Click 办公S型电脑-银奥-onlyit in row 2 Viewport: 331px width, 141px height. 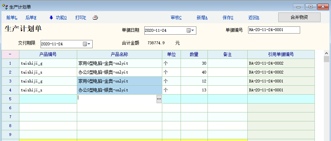click(103, 72)
